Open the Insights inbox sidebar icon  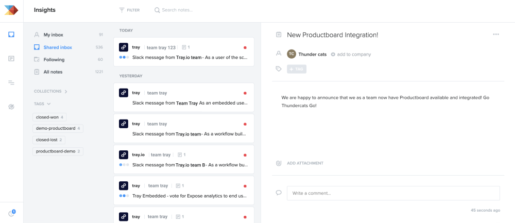[11, 35]
